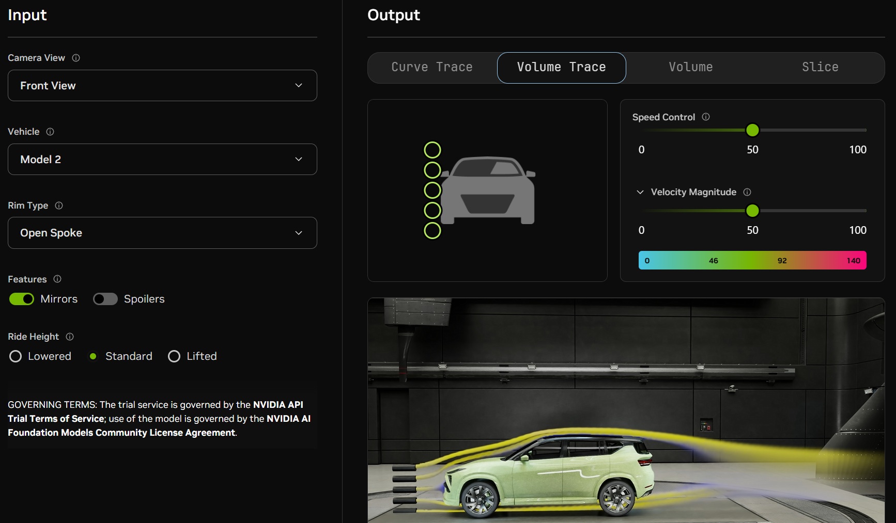
Task: Click the info icon next to Camera View
Action: pos(76,58)
